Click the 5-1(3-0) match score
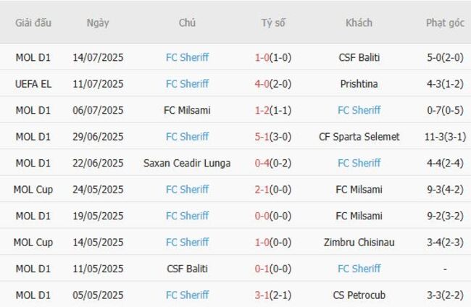This screenshot has width=471, height=307. (273, 137)
